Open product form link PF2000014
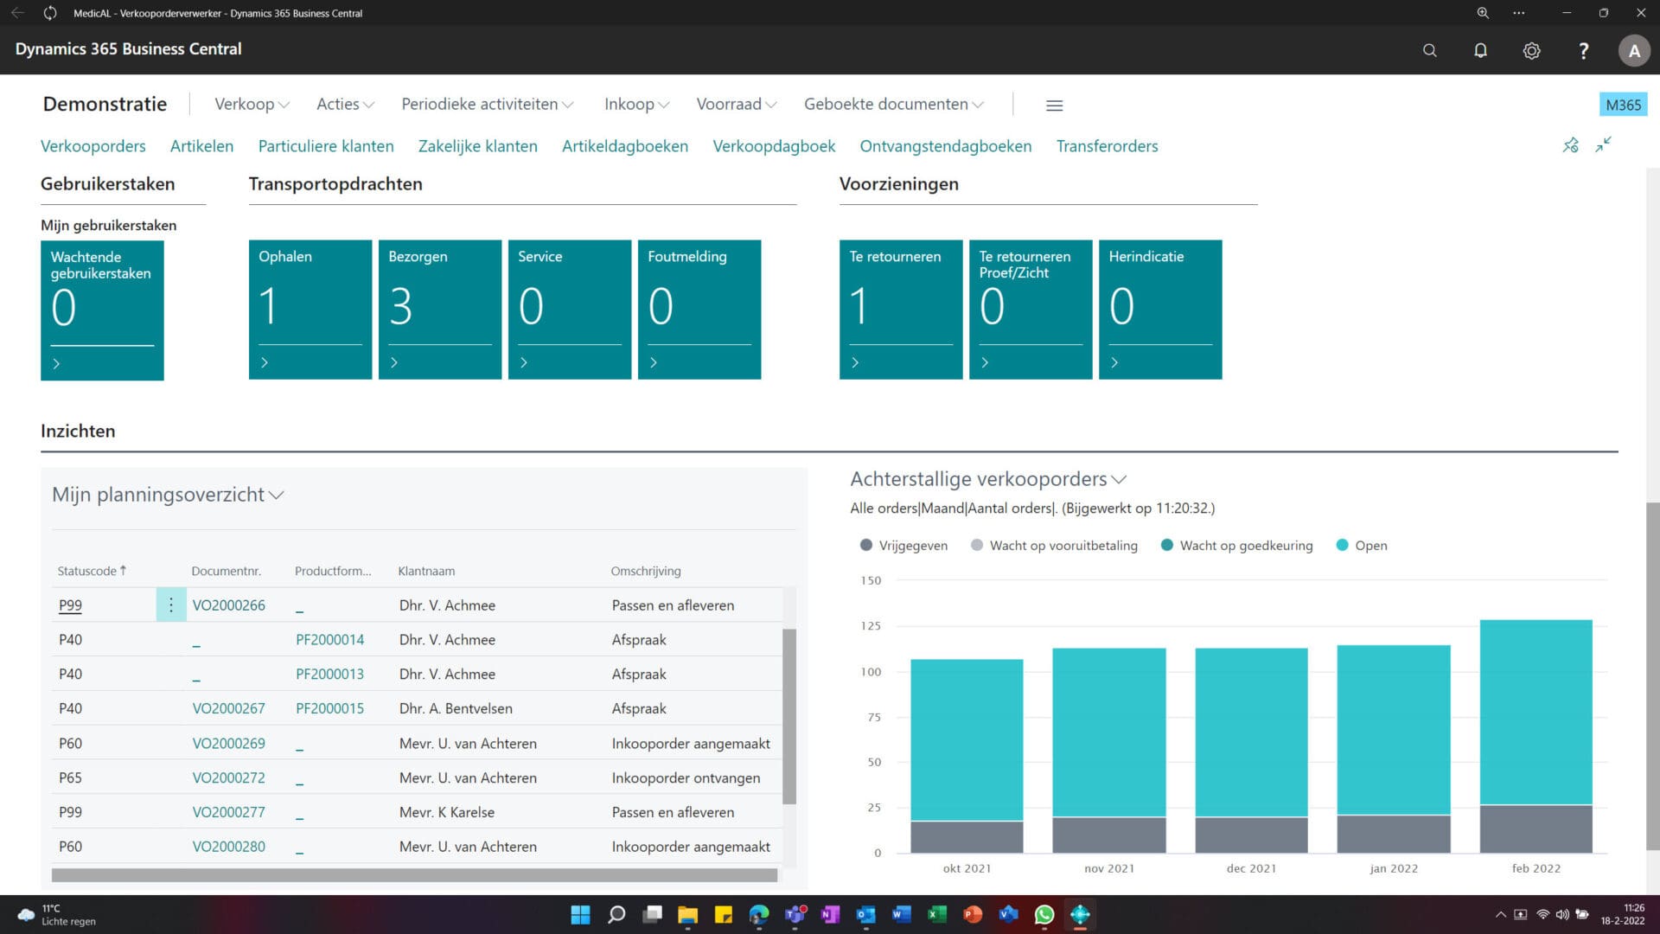 [x=329, y=639]
